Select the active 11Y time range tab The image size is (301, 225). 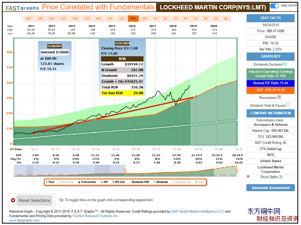tap(133, 19)
